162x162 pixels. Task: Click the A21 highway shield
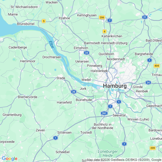[145, 17]
